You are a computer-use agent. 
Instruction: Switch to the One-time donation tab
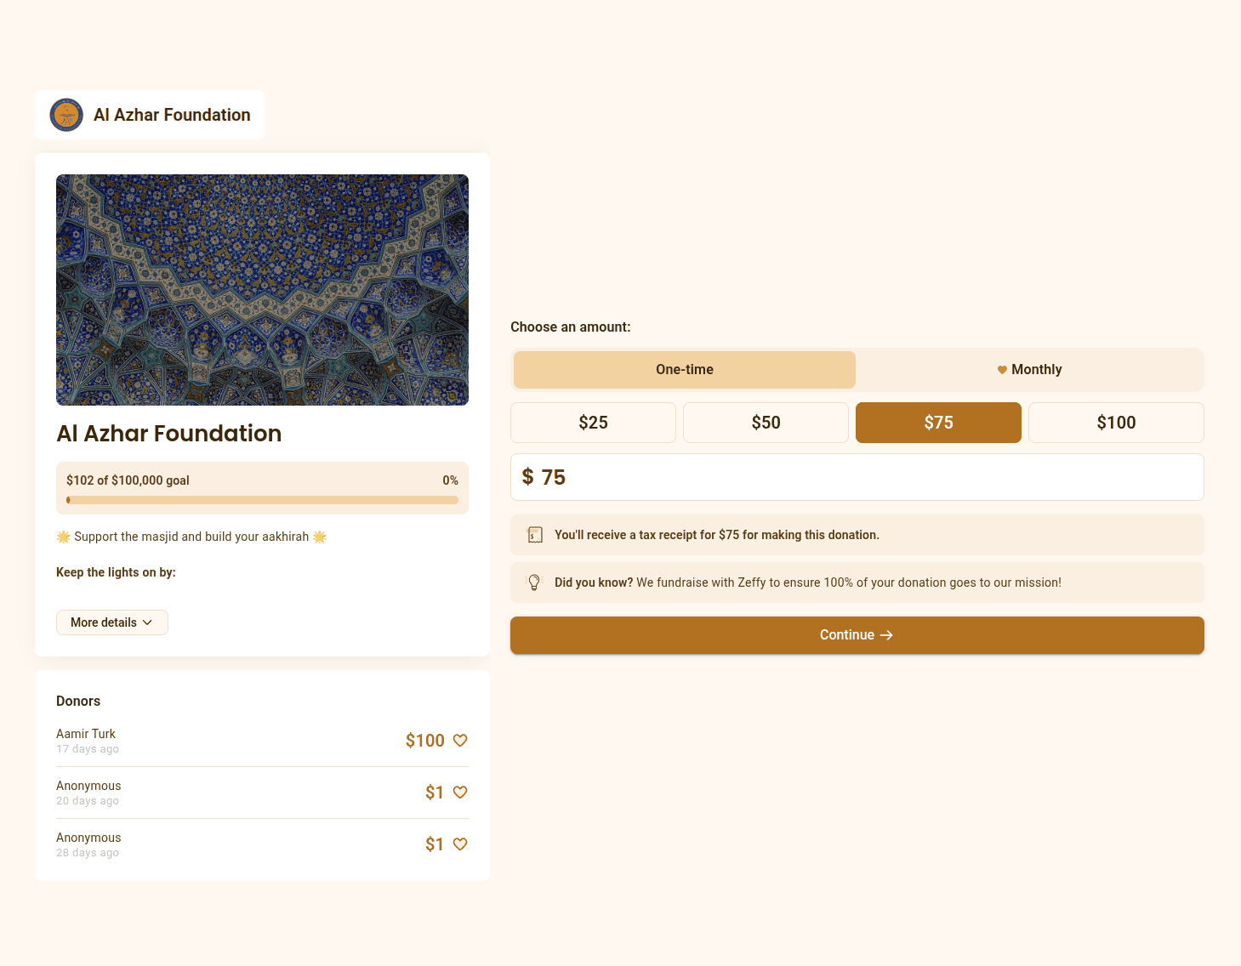click(684, 369)
